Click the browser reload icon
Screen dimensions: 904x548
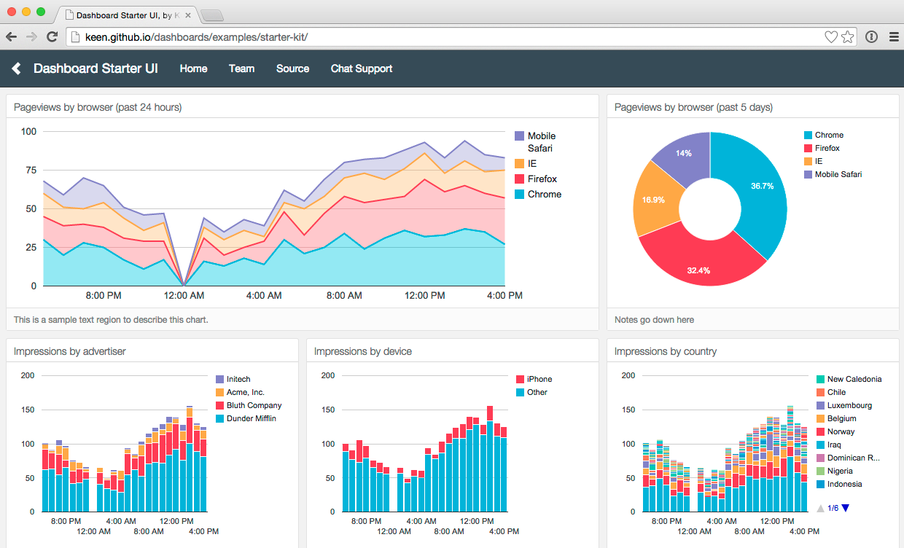pyautogui.click(x=51, y=36)
